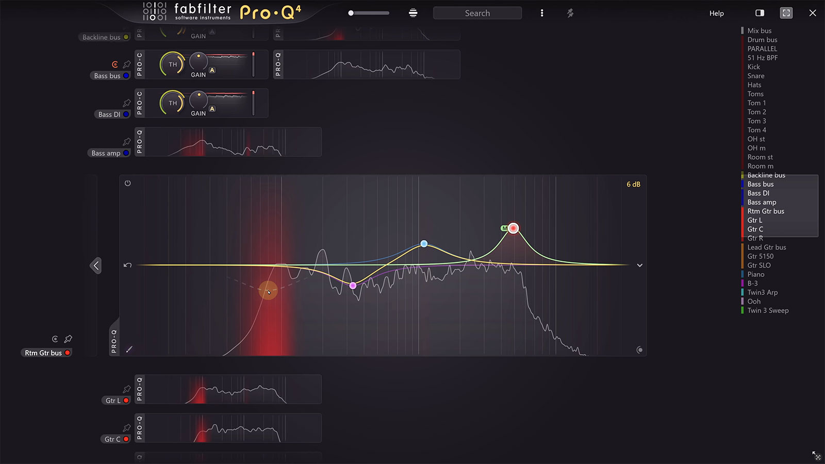The image size is (825, 464).
Task: Jump to Snare in the instance list
Action: coord(756,76)
